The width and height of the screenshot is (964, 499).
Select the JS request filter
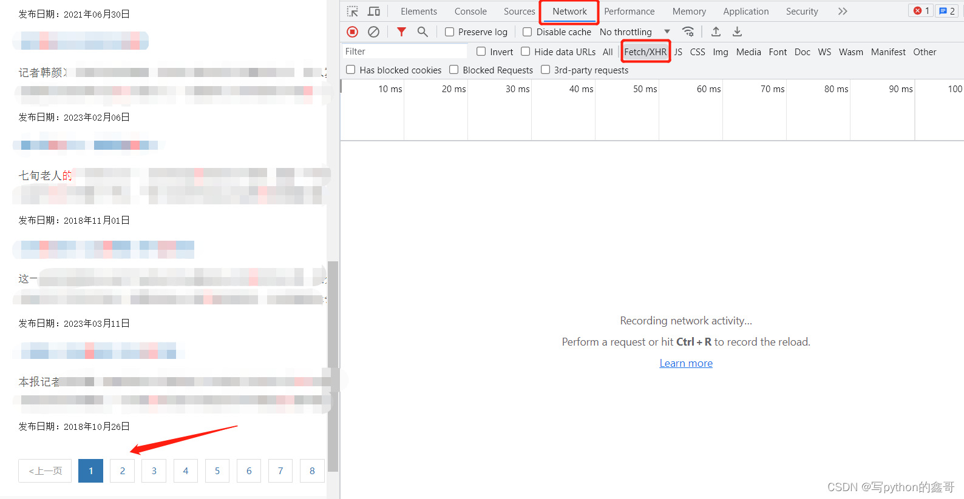(678, 52)
